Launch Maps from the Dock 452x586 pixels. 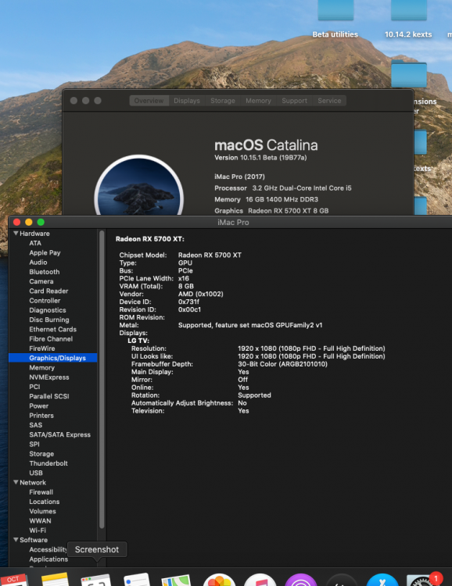[176, 581]
